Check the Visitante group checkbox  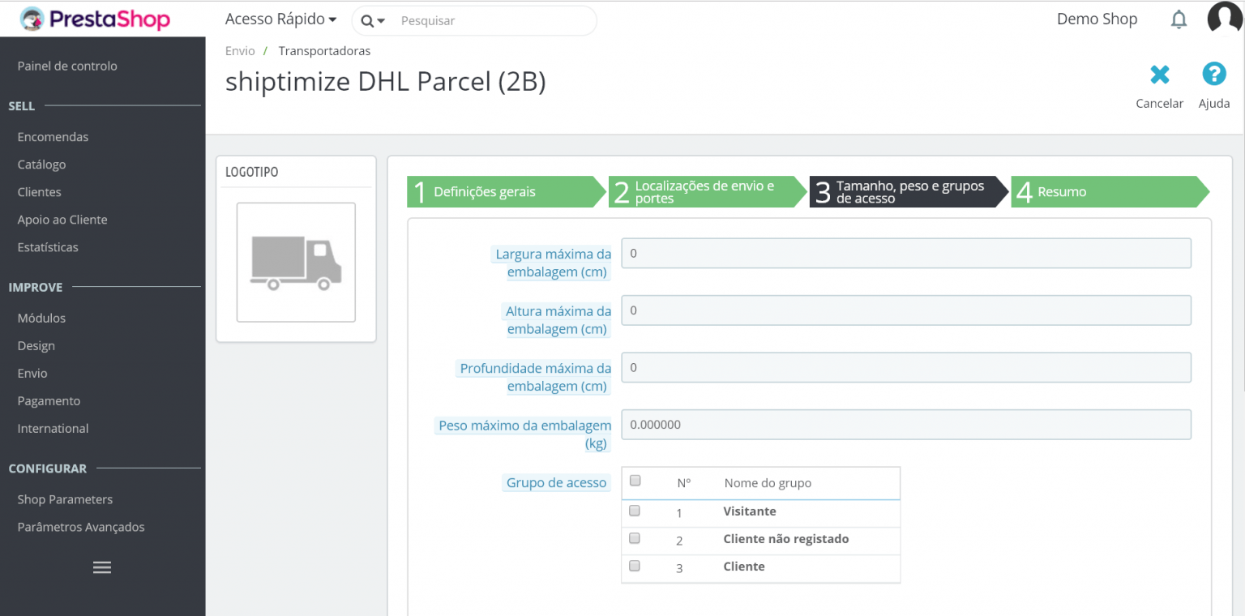pos(635,511)
